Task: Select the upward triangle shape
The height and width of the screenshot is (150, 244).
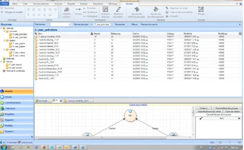Action: tap(45, 15)
